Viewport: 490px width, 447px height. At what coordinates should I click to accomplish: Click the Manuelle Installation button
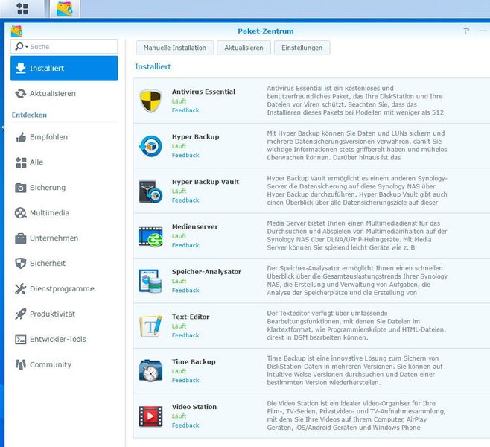click(x=175, y=48)
